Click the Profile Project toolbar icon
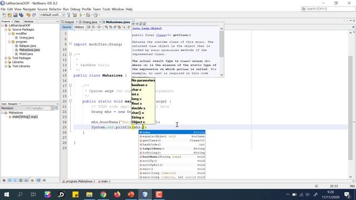This screenshot has height=200, width=356. click(96, 15)
